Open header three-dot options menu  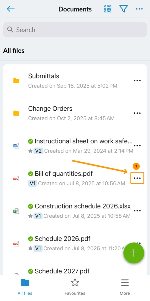pyautogui.click(x=139, y=9)
